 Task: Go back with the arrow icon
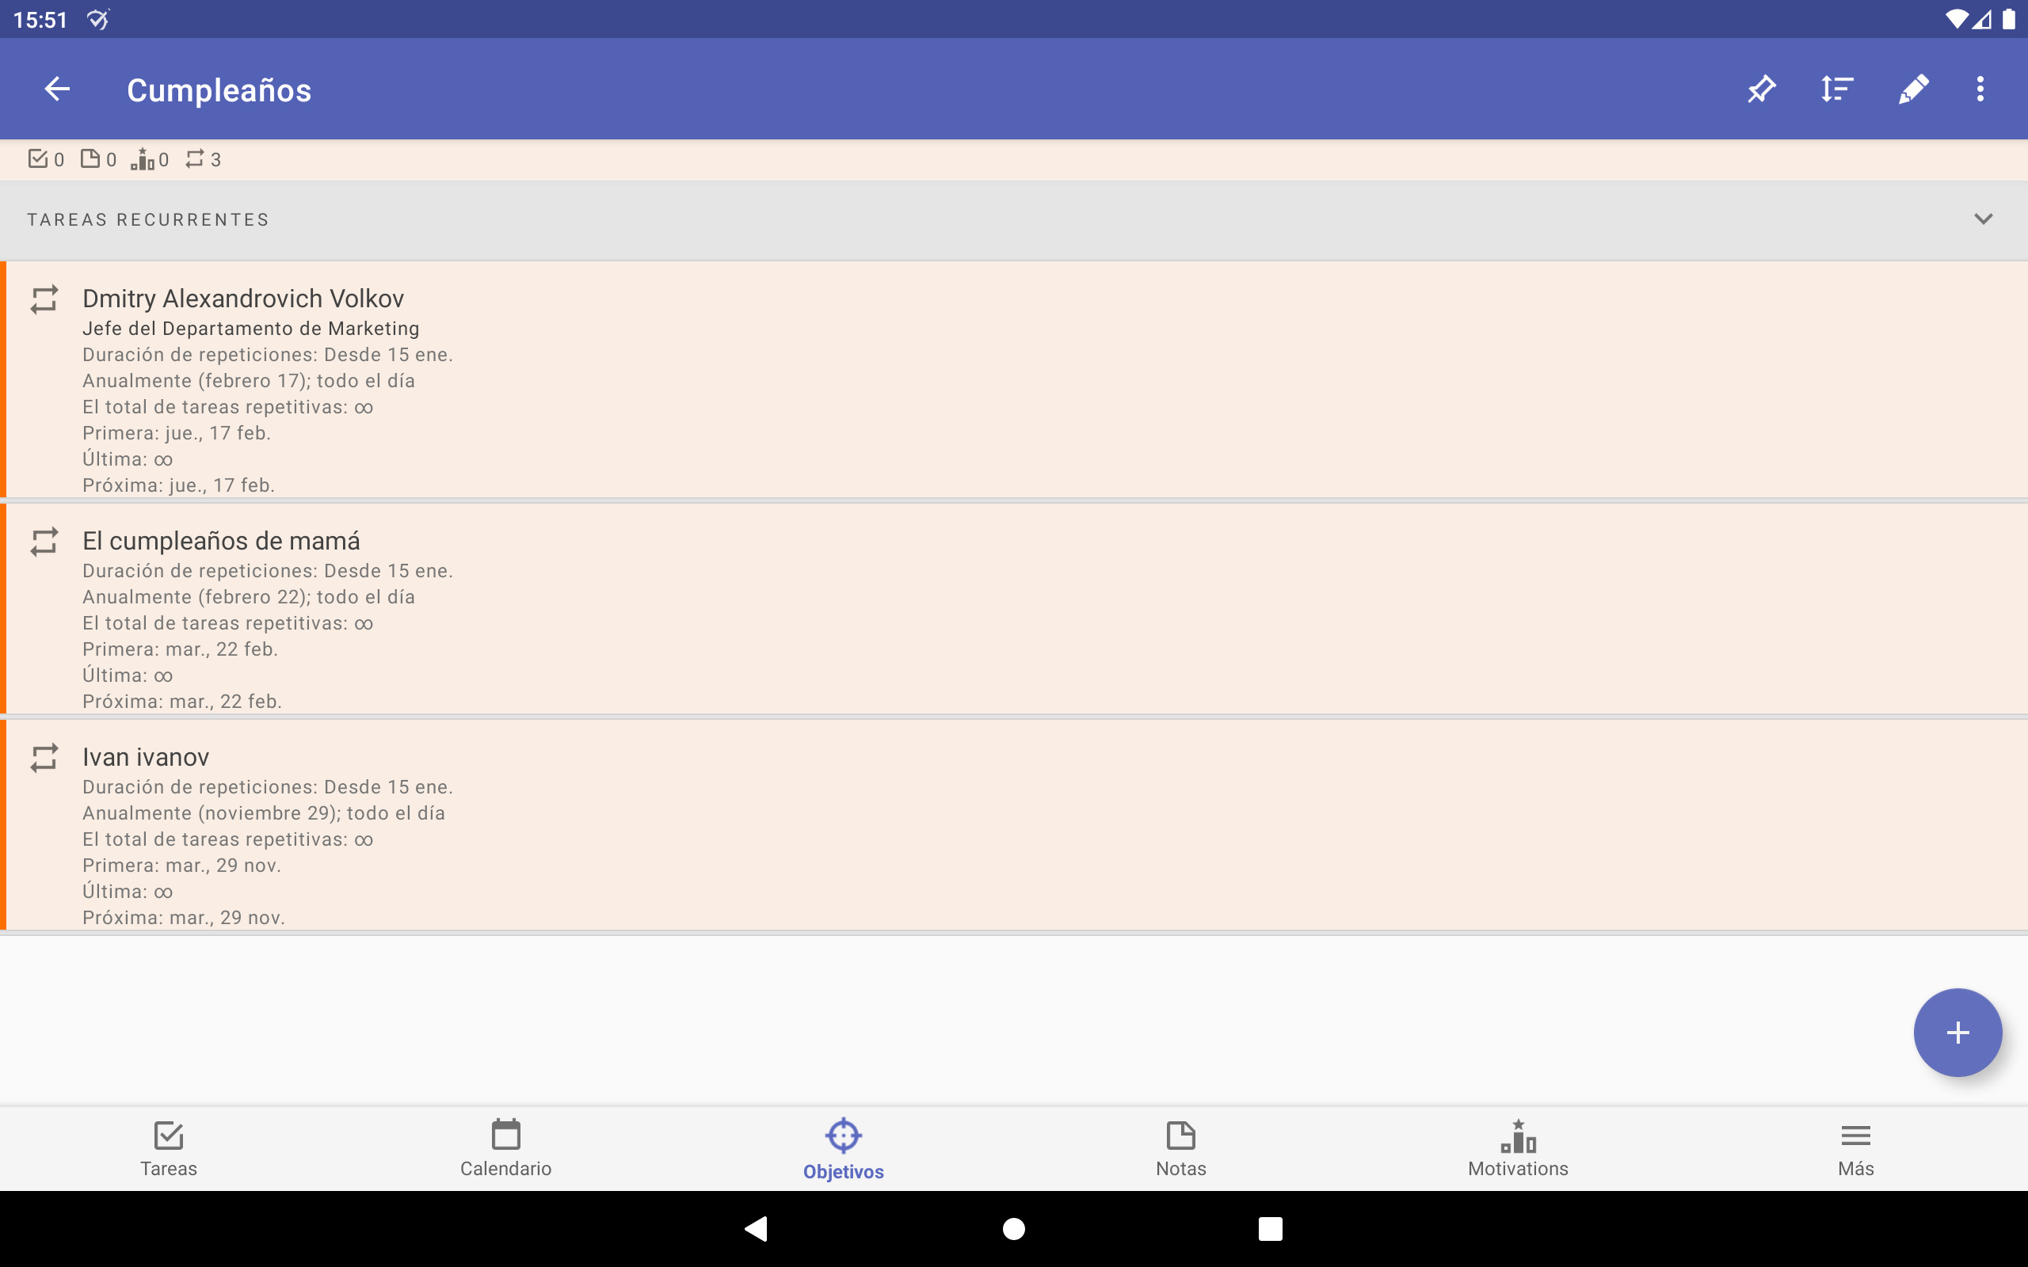(x=57, y=89)
